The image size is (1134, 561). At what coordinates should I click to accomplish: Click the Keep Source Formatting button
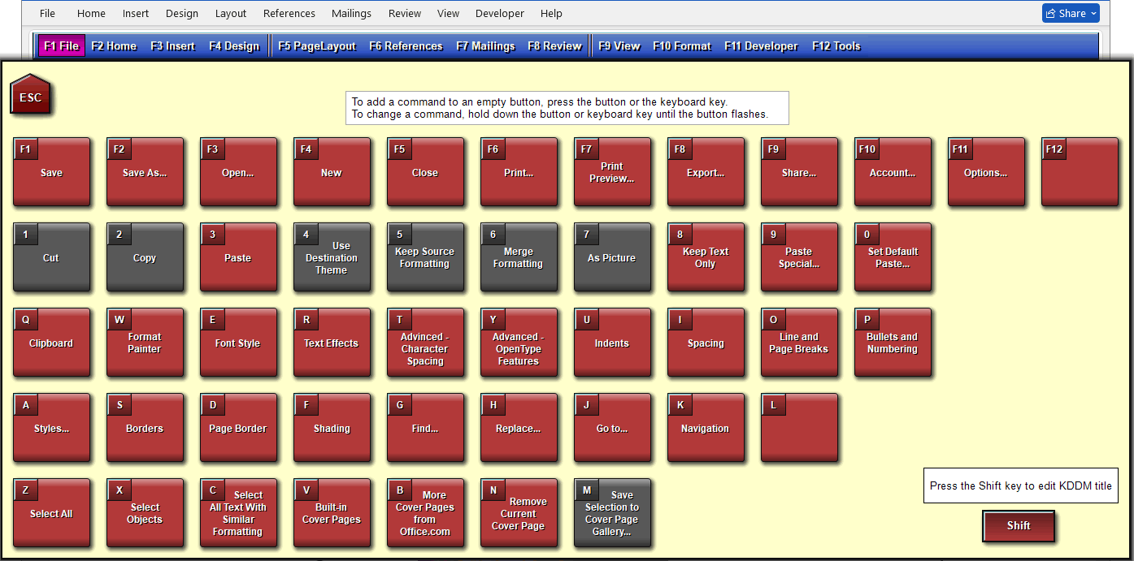pos(425,257)
